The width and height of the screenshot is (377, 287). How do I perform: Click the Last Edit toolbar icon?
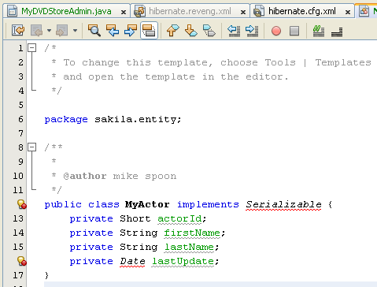[18, 31]
